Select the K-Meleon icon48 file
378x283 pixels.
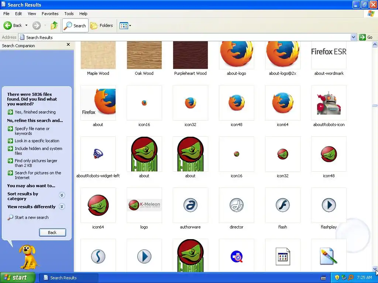[329, 154]
